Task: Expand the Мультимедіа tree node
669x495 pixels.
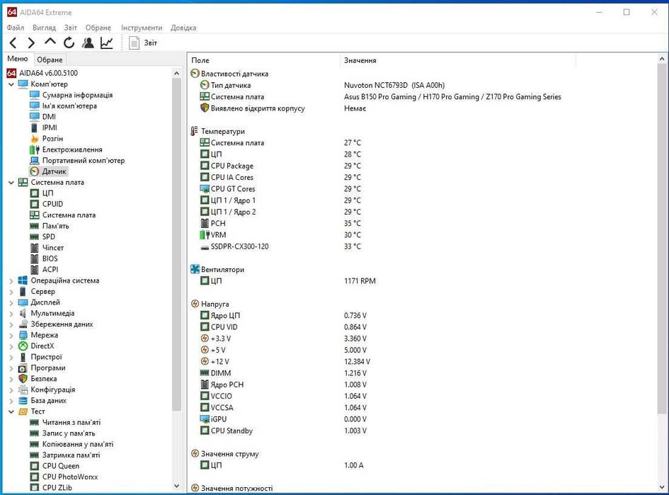Action: [x=11, y=313]
